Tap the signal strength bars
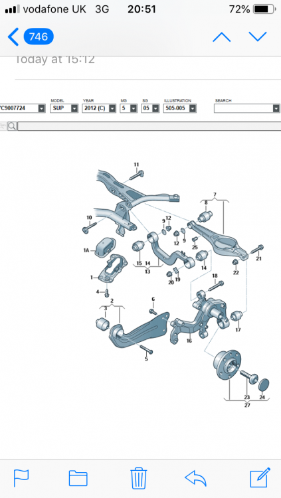281x498 pixels. point(13,10)
